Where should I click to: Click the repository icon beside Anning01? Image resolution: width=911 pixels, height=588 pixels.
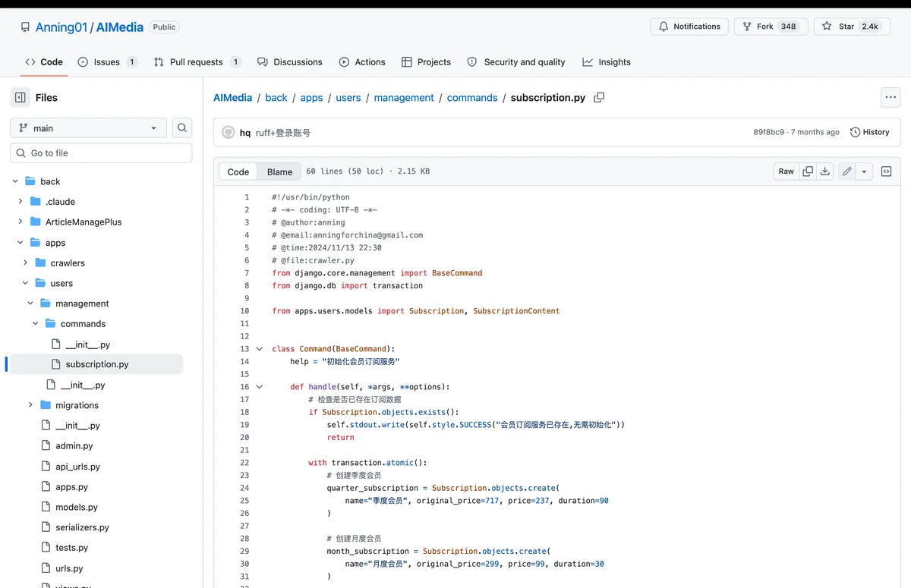pos(25,27)
